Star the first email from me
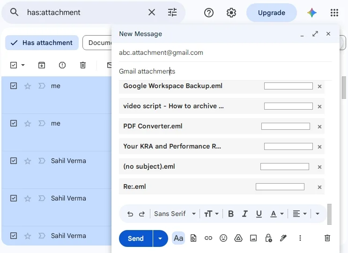Screen dimensions: 348x253 point(28,86)
